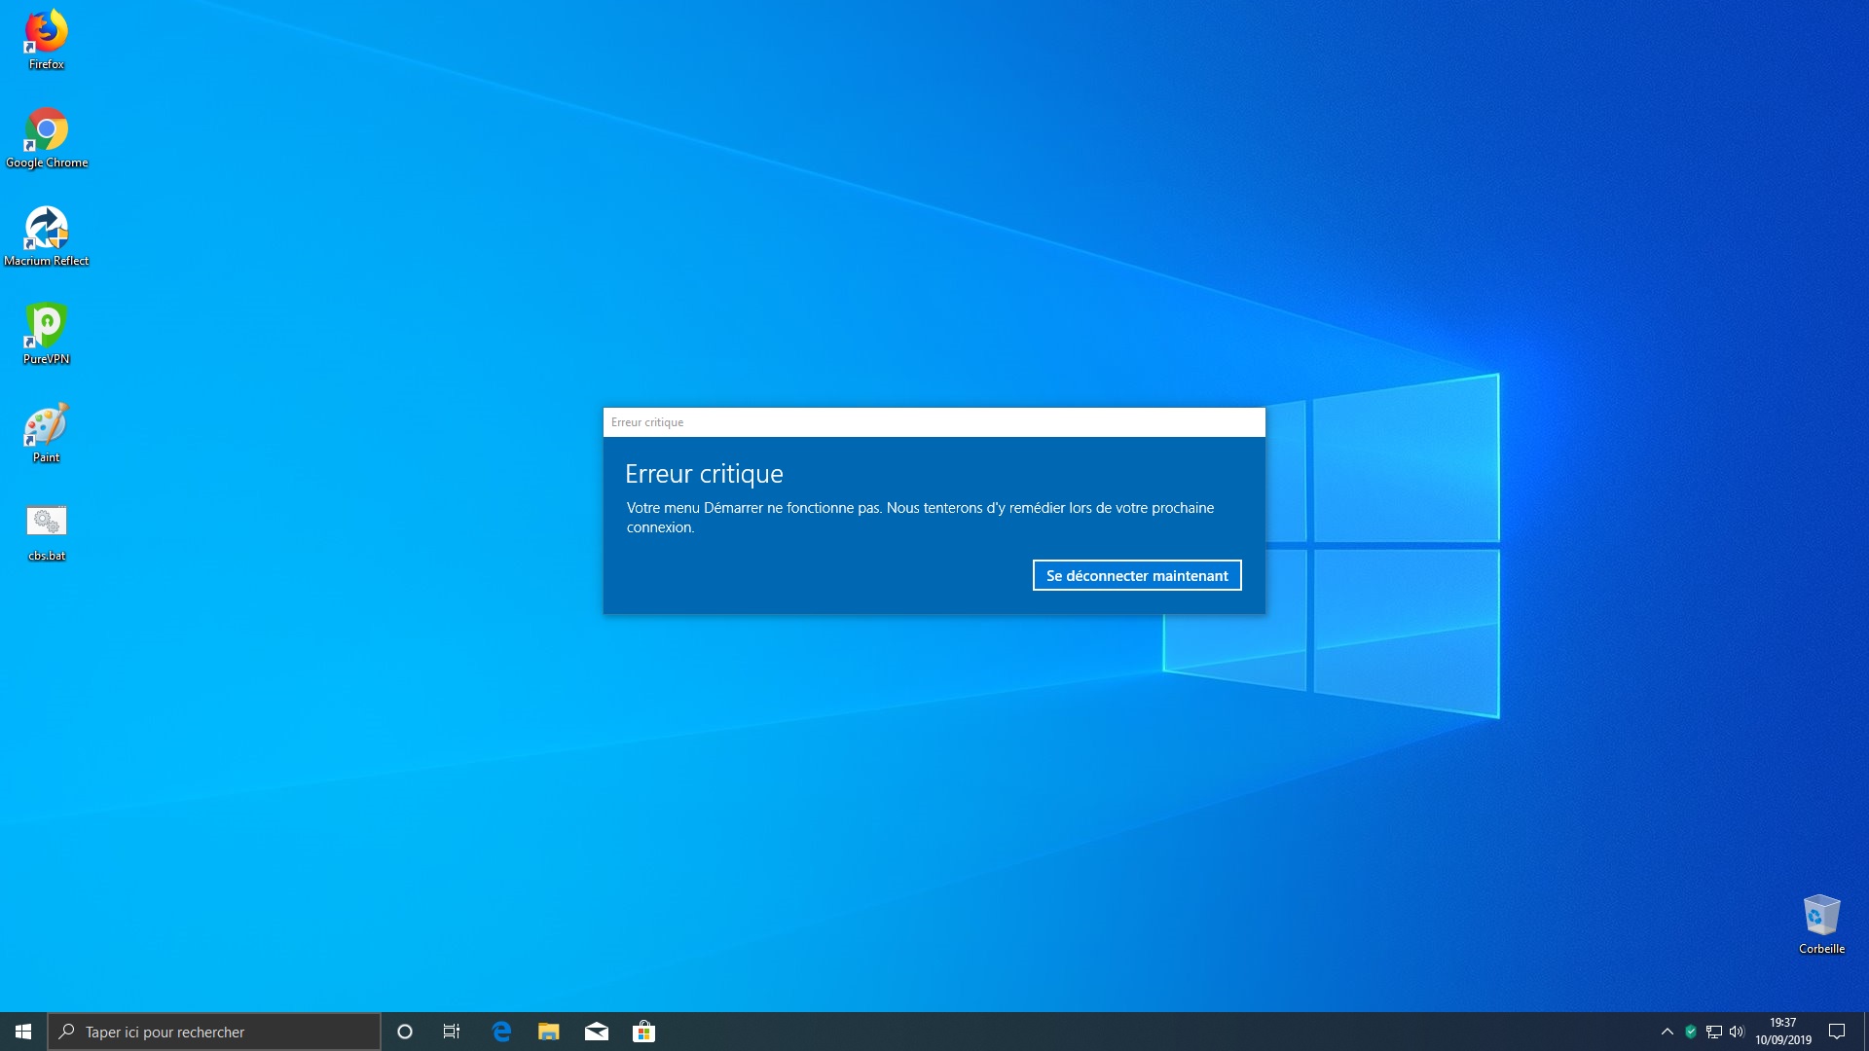The width and height of the screenshot is (1869, 1051).
Task: Click the volume speaker tray icon
Action: pyautogui.click(x=1737, y=1032)
